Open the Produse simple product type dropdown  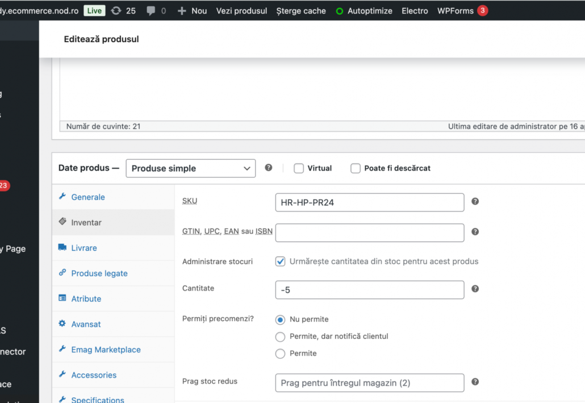[x=191, y=168]
